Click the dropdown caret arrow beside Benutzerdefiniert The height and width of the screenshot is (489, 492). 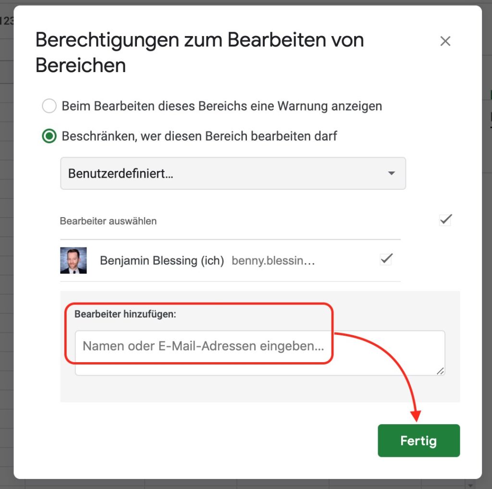click(391, 173)
